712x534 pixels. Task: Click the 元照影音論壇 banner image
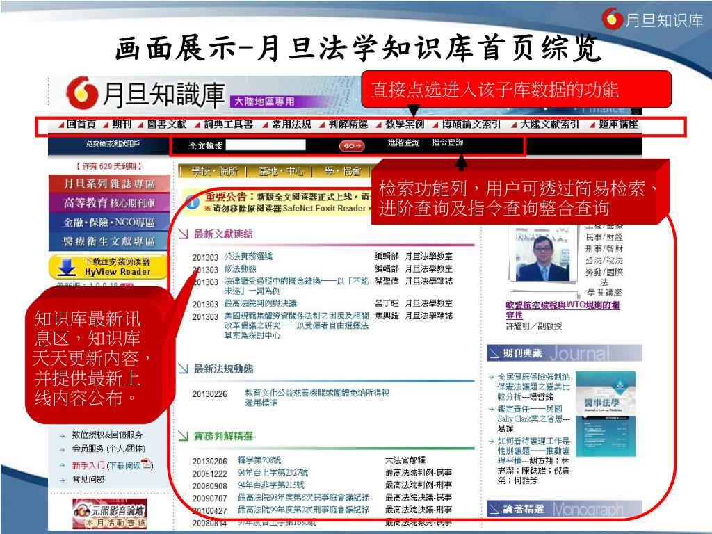click(x=109, y=513)
